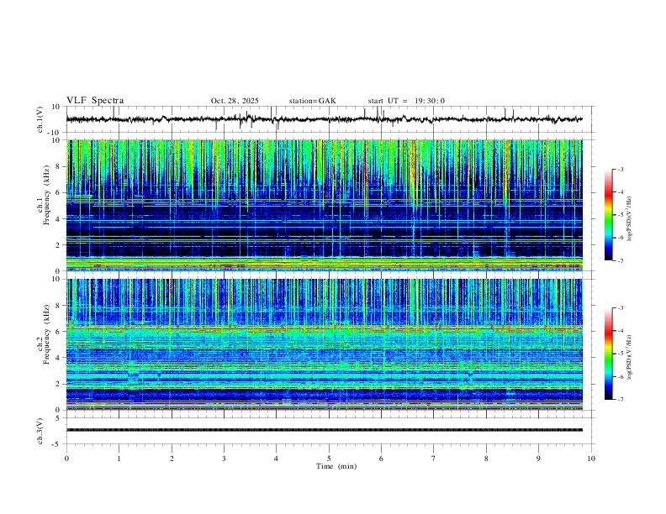
Task: Click the "-7" tick on ch.2 colorbar
Action: (x=620, y=400)
